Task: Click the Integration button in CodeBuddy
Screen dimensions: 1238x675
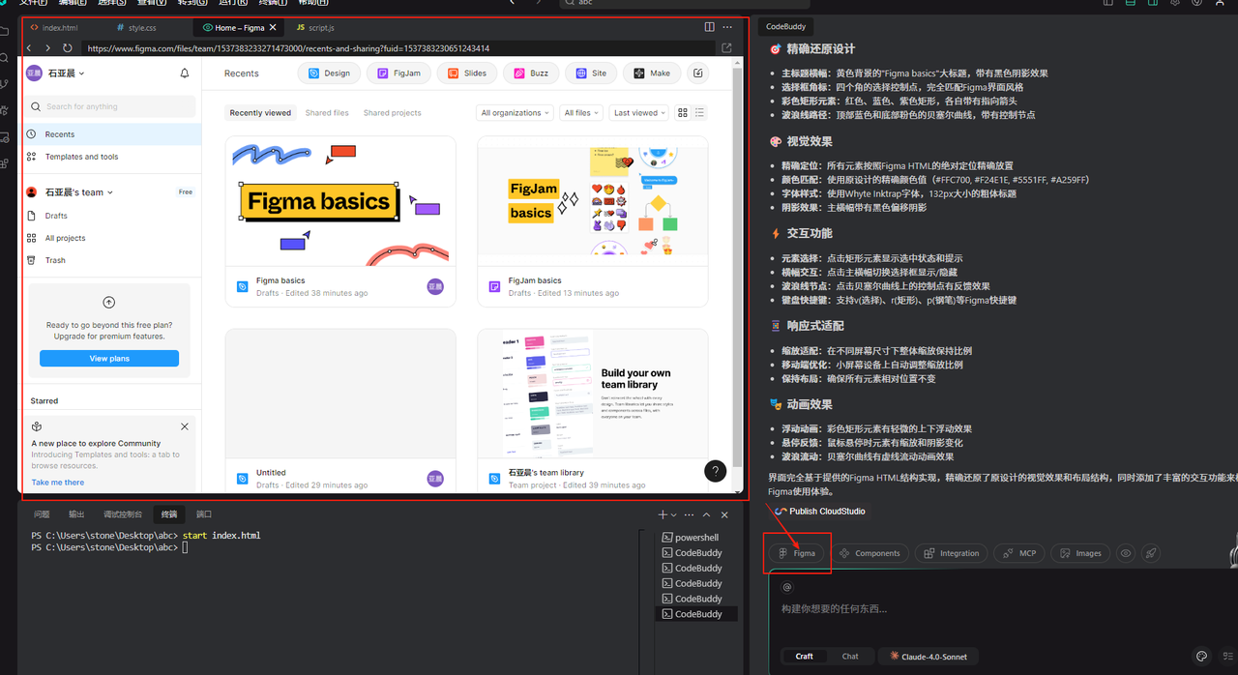Action: click(x=952, y=553)
